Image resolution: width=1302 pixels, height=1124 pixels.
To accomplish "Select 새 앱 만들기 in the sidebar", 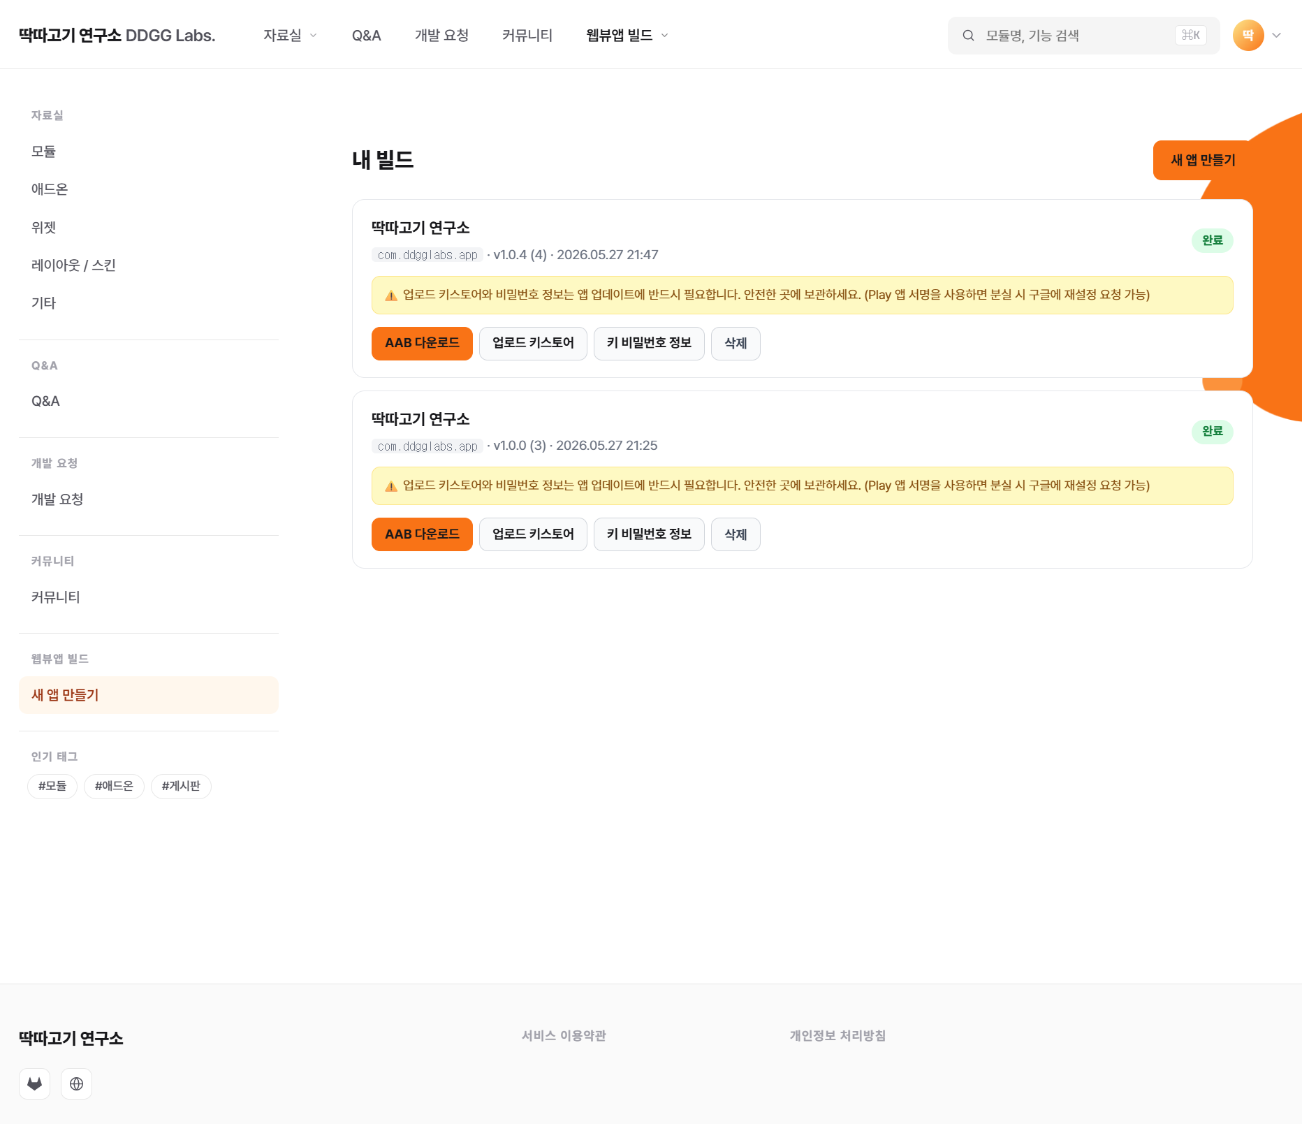I will pos(149,695).
